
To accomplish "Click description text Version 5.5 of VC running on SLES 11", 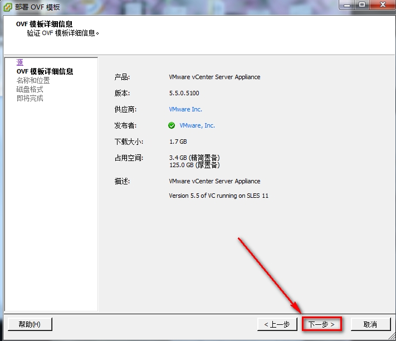I will pos(219,196).
